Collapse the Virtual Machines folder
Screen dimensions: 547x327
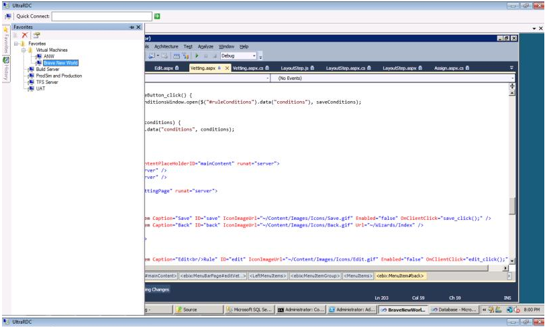[x=23, y=50]
